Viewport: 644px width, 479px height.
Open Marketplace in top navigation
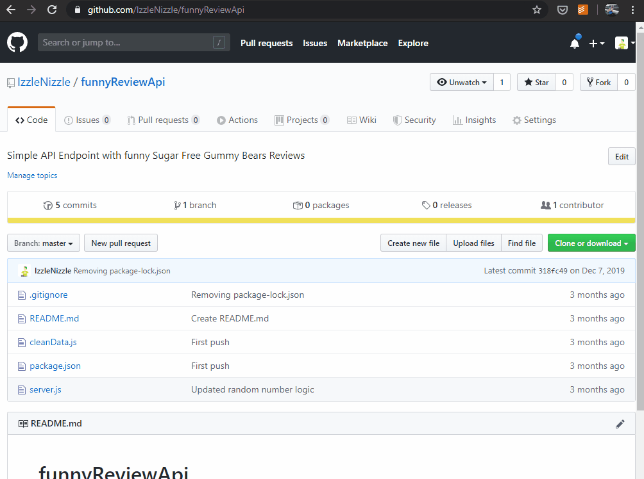coord(362,43)
